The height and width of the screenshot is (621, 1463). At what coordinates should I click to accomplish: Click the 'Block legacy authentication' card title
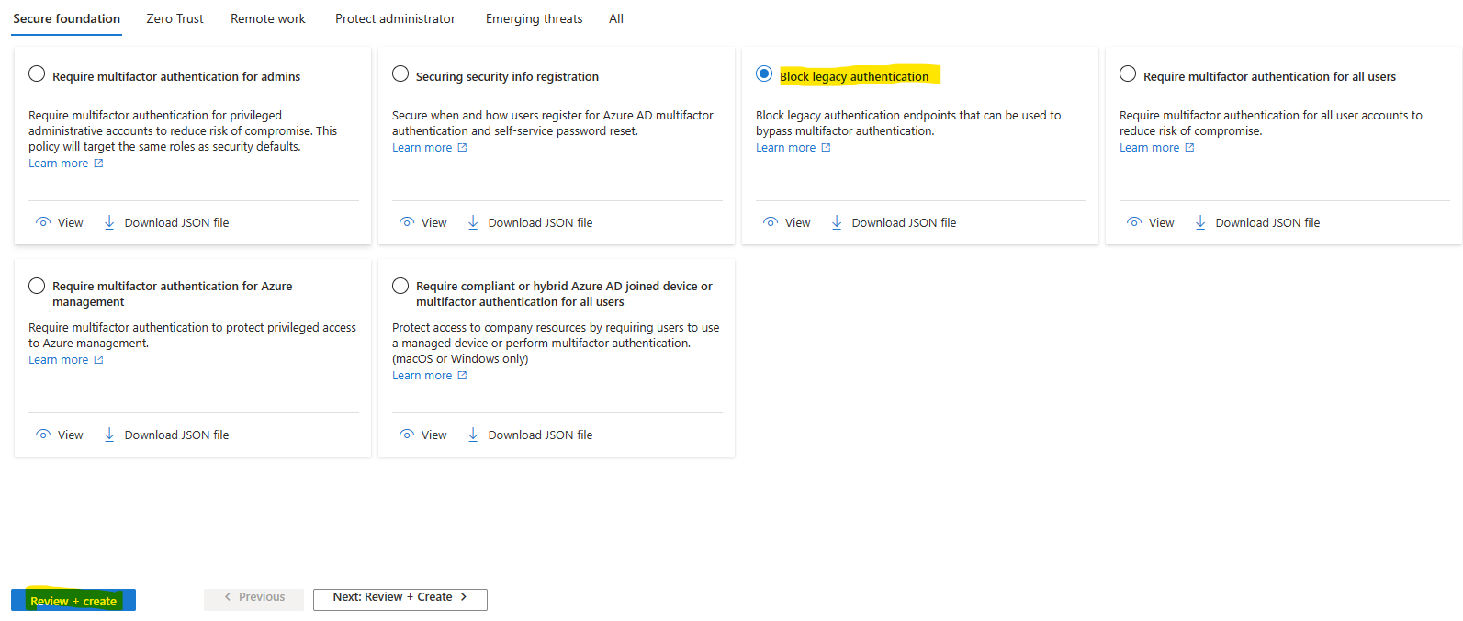854,76
